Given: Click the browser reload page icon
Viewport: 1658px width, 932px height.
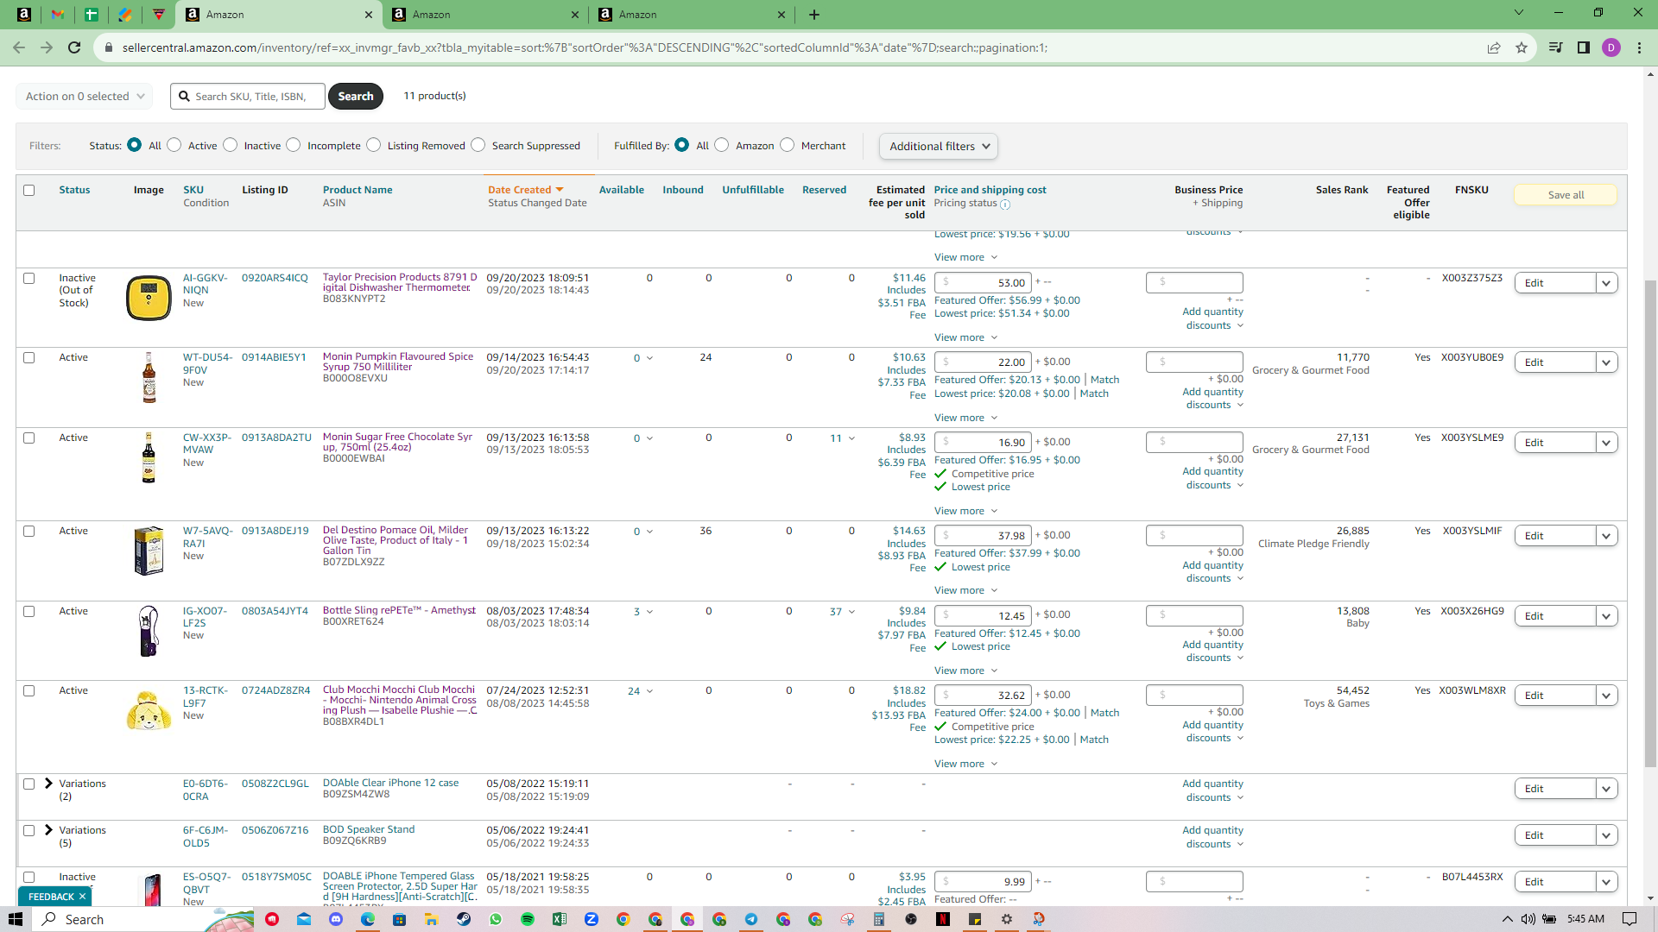Looking at the screenshot, I should (x=74, y=47).
